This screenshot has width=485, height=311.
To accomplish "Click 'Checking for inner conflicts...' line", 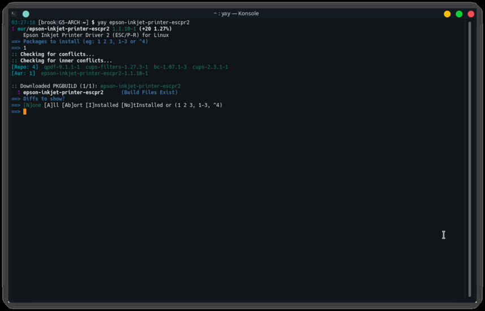I will (62, 61).
